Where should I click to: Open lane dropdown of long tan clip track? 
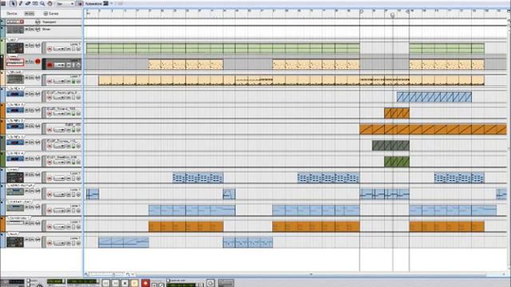click(59, 81)
